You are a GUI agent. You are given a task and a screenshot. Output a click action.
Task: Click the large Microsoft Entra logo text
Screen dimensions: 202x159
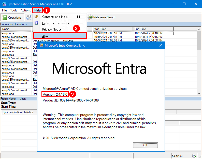[x=99, y=68]
